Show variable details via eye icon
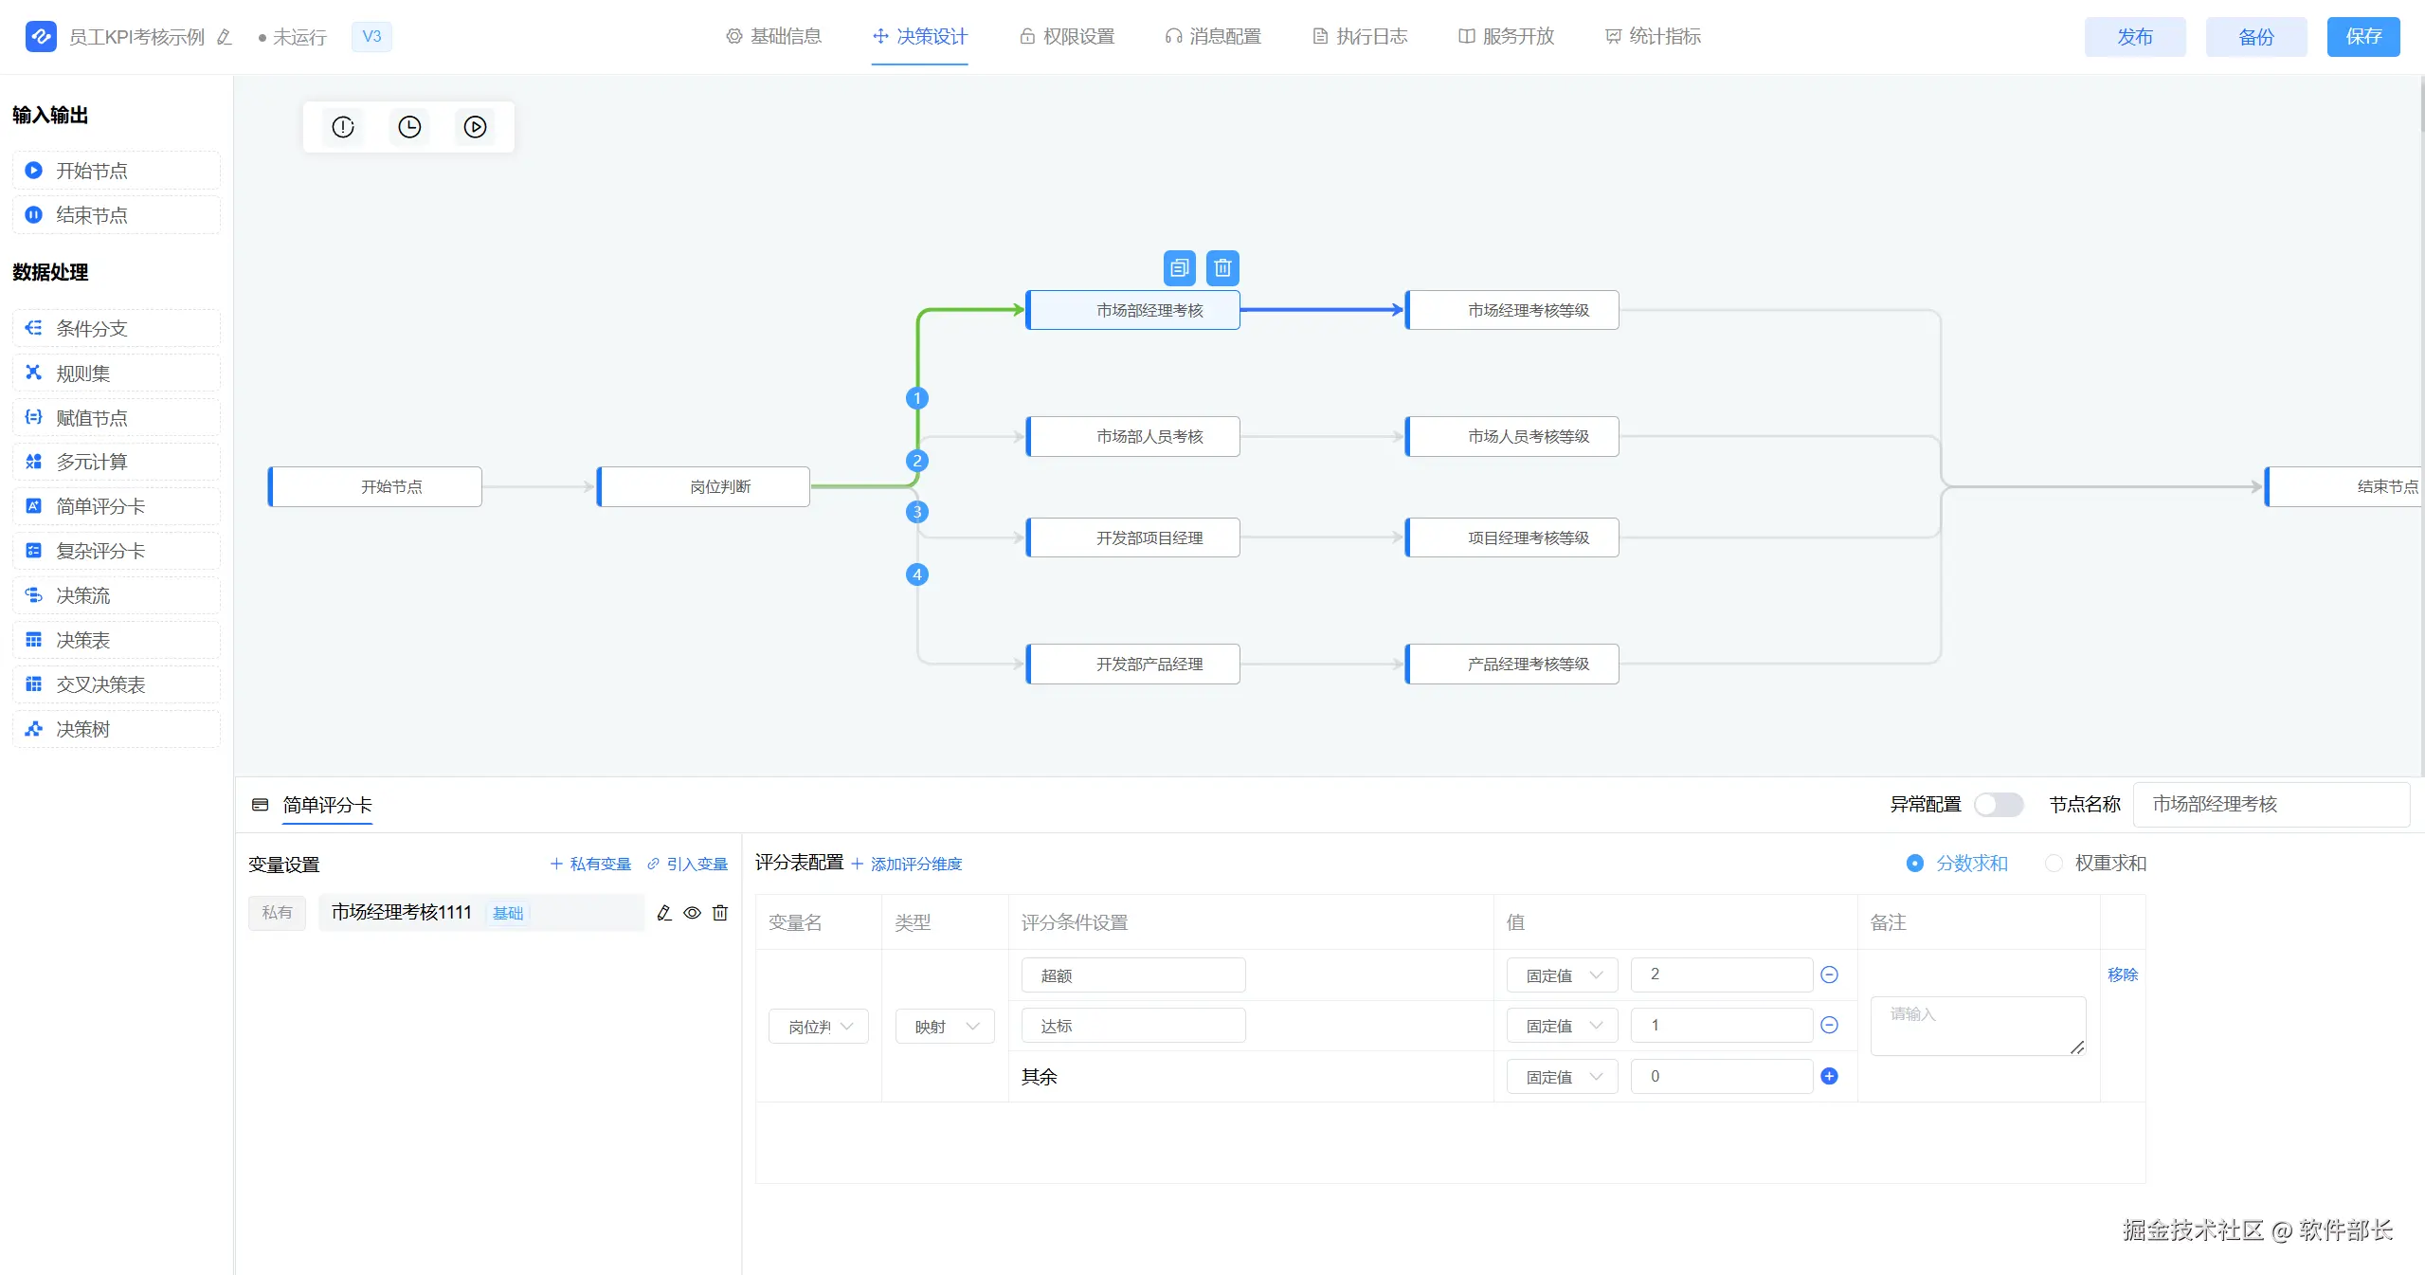The image size is (2425, 1275). (x=692, y=913)
